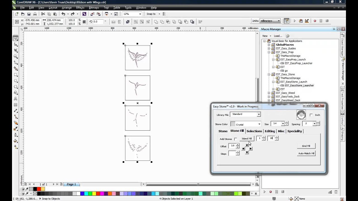The width and height of the screenshot is (358, 201).
Task: Select the Crop tool
Action: pos(16,51)
